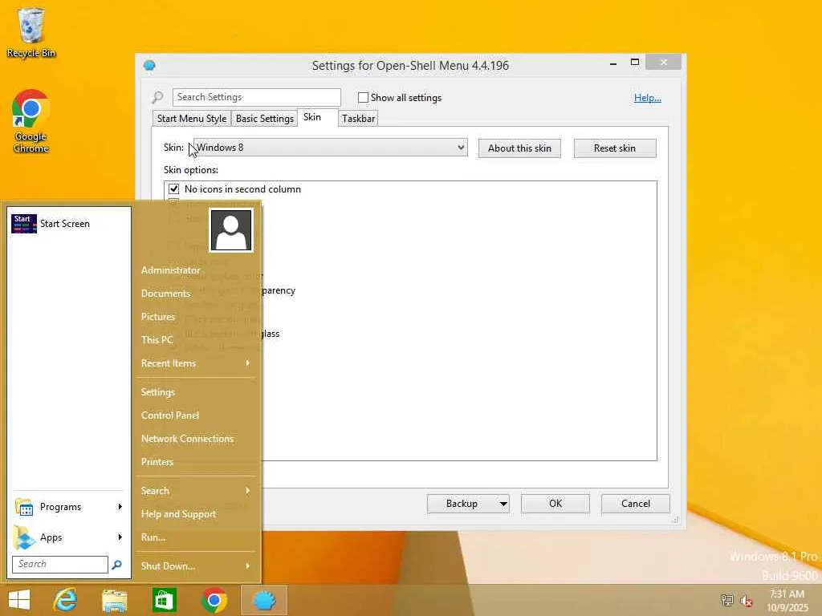Click the user account picture in start menu
The image size is (822, 616).
click(x=231, y=230)
